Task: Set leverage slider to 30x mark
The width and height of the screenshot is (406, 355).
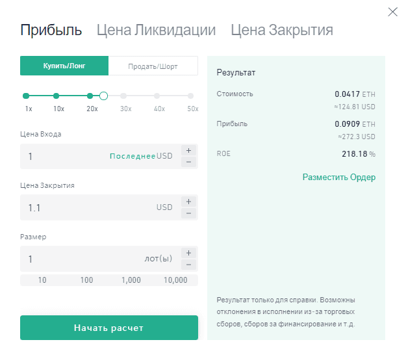Action: (x=123, y=96)
